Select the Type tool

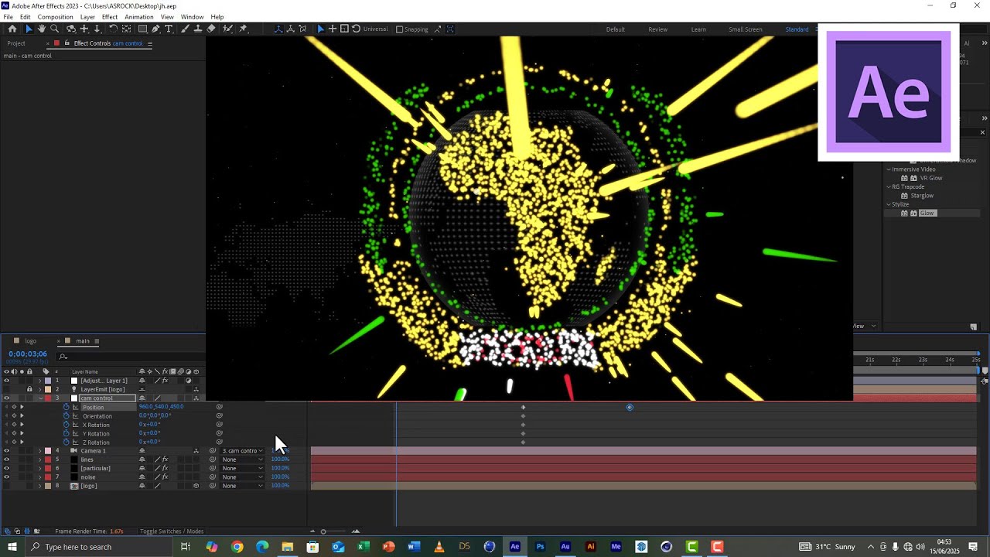coord(169,29)
